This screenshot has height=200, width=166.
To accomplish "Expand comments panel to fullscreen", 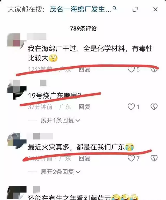I will (135, 9).
